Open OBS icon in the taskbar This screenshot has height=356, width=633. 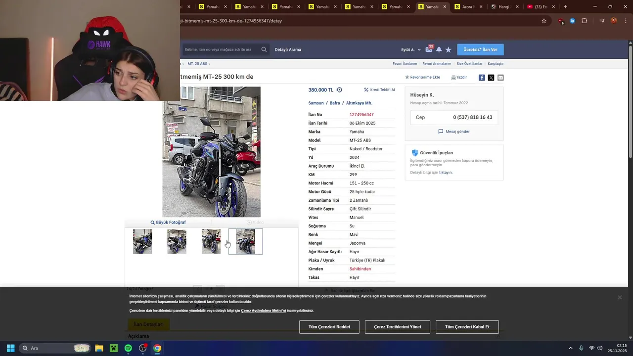click(x=142, y=348)
